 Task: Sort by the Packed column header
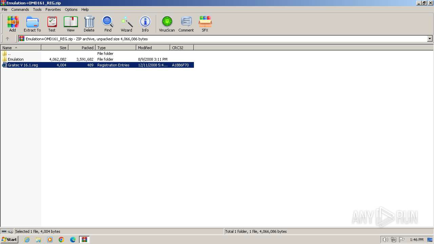(82, 48)
